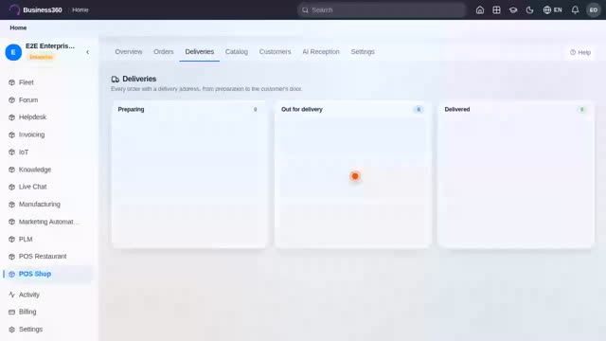Viewport: 606px width, 341px height.
Task: Open the apps grid icon
Action: [x=496, y=10]
